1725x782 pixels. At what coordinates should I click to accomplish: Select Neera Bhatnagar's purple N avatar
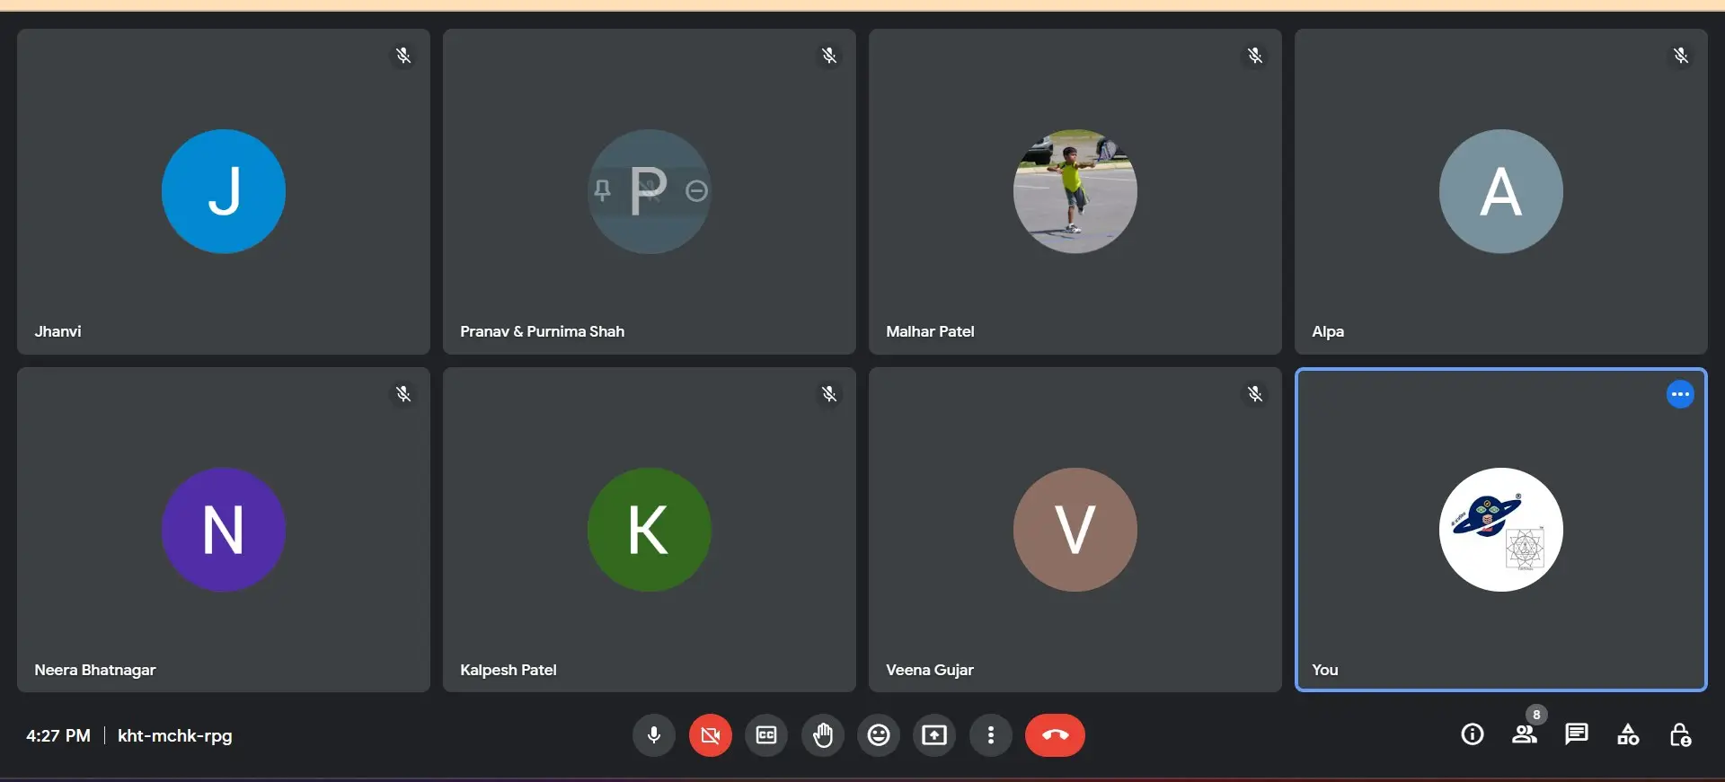pos(224,530)
